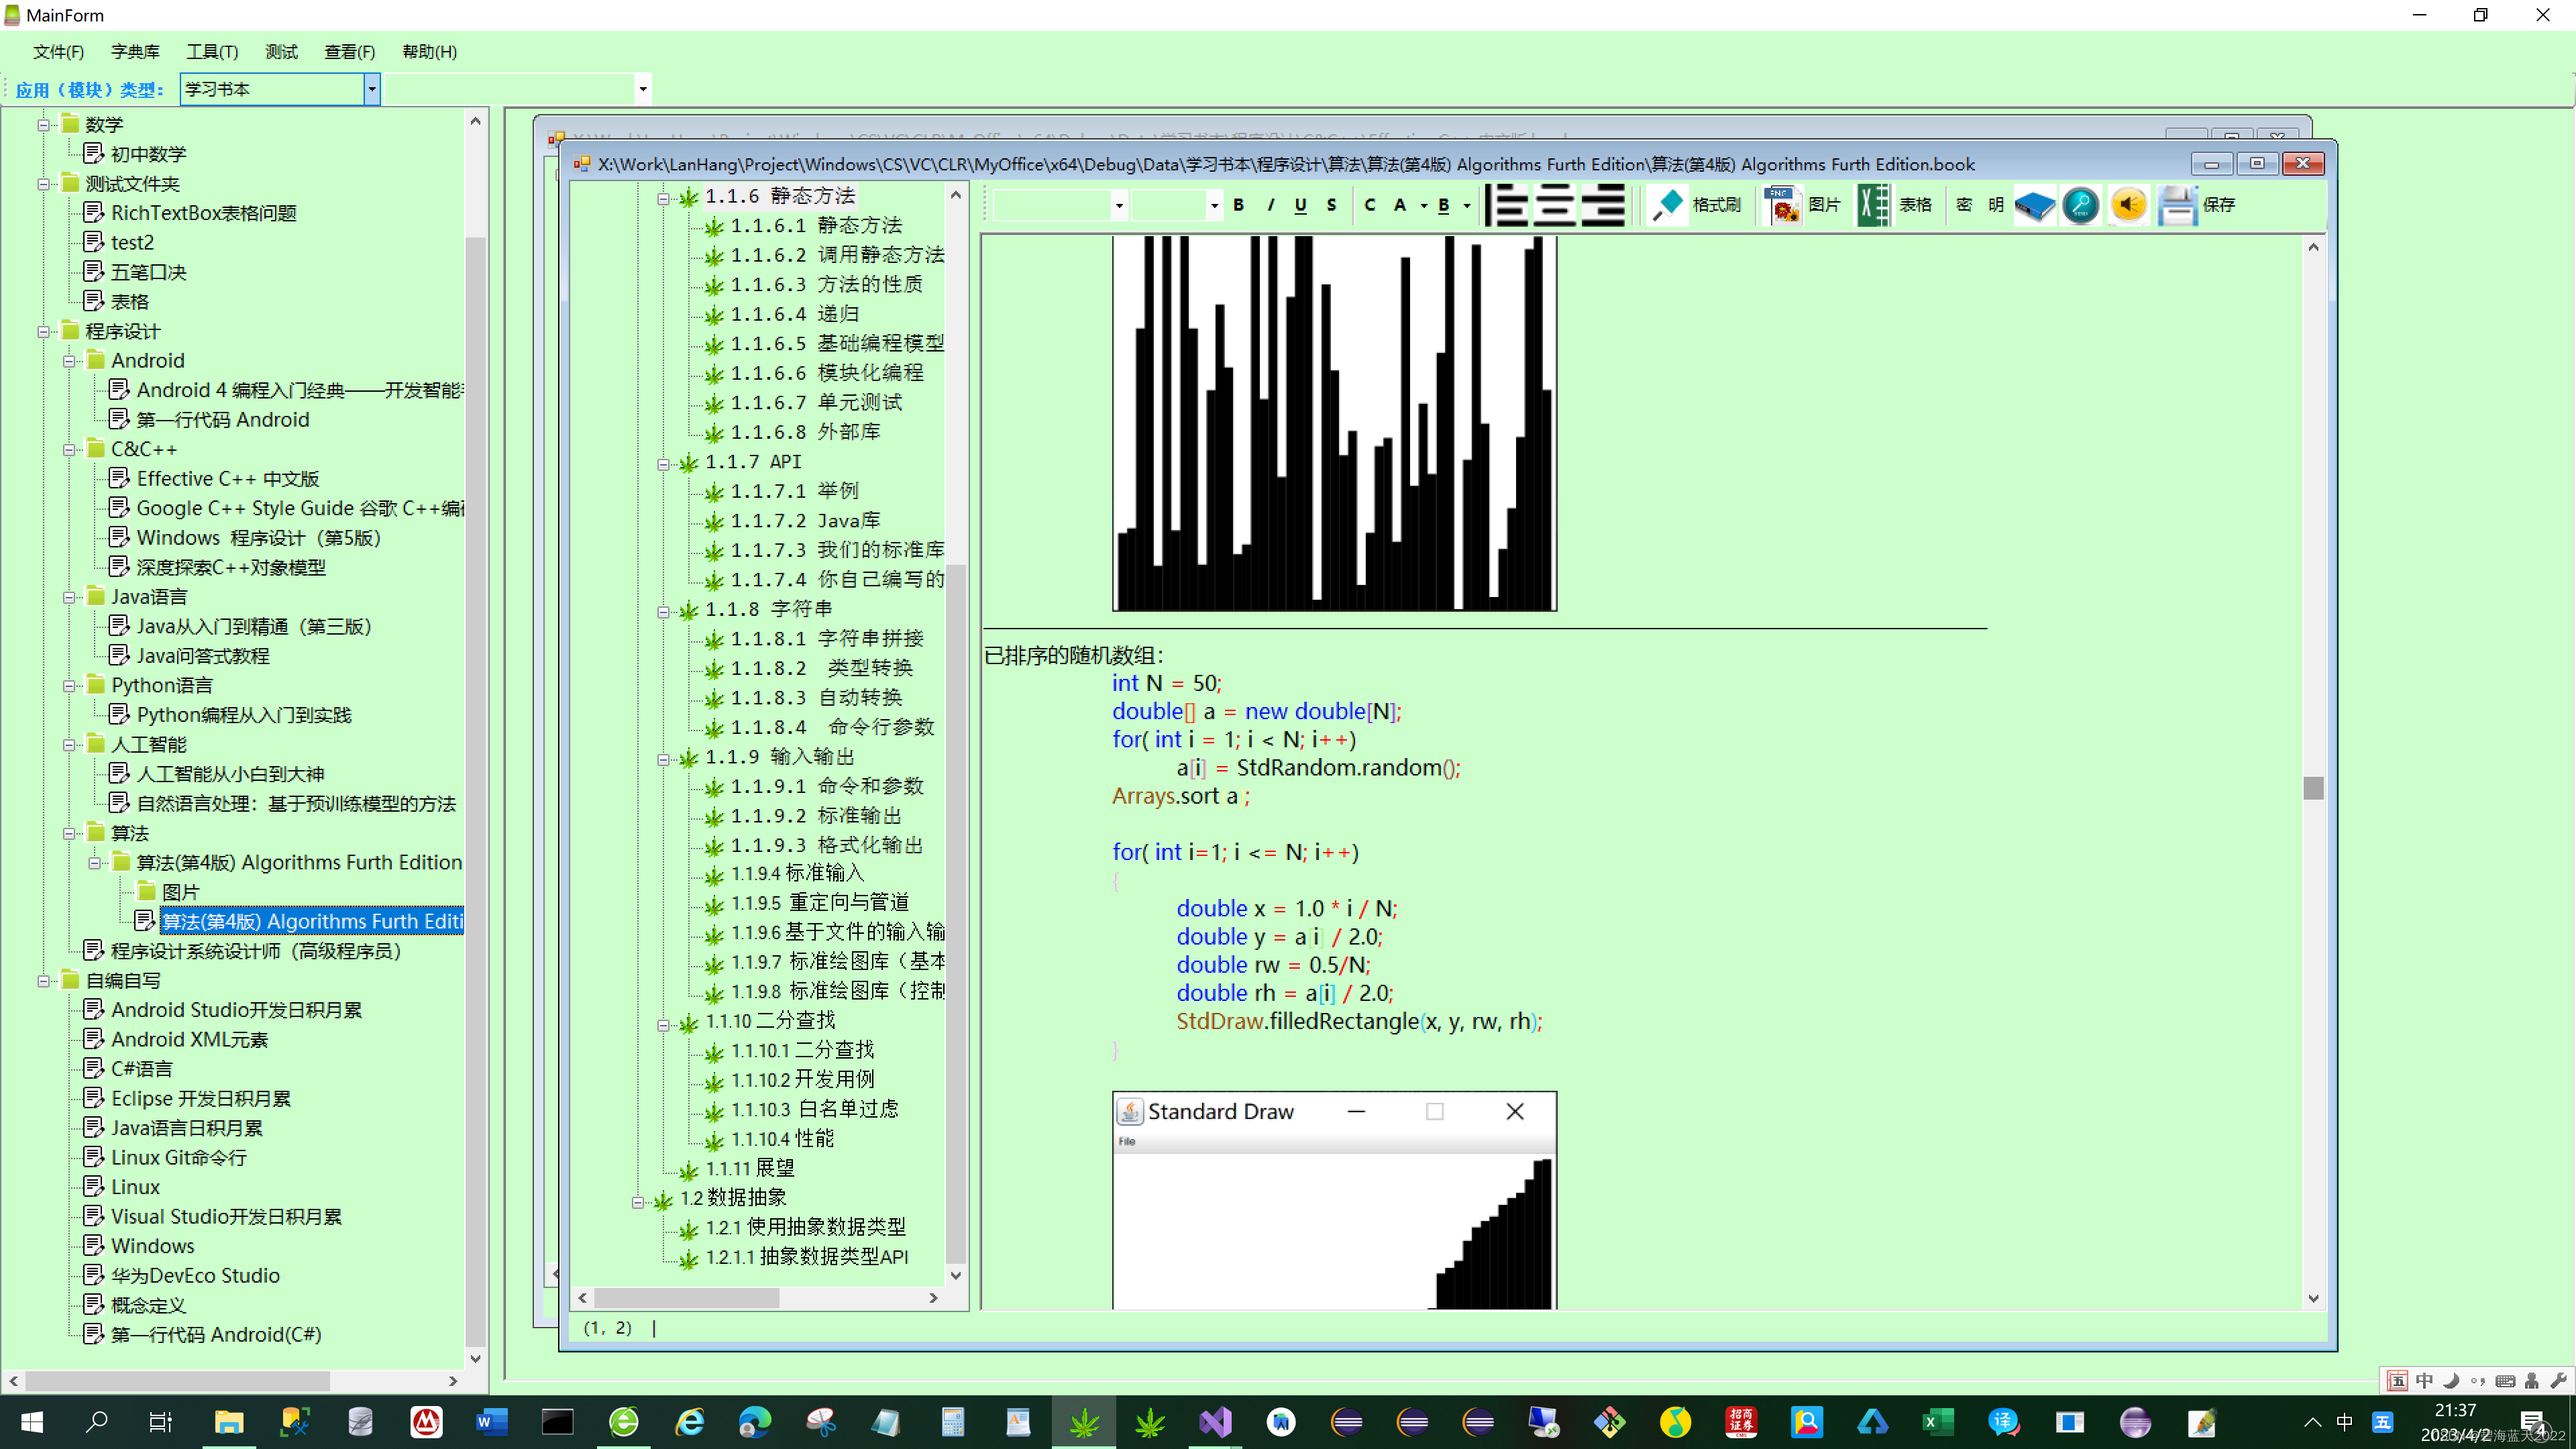Click the format painter brush icon
The image size is (2576, 1449).
point(1667,205)
